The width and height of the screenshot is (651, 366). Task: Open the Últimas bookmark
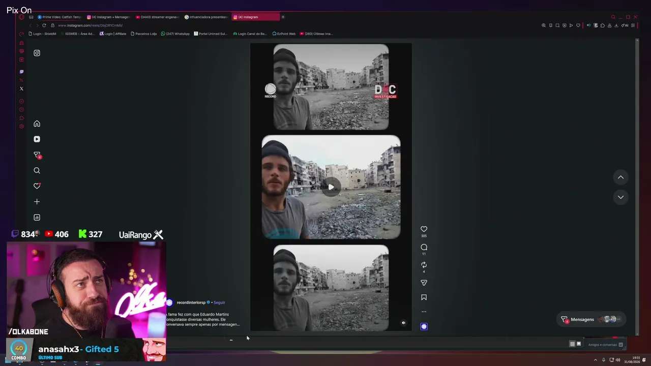316,34
